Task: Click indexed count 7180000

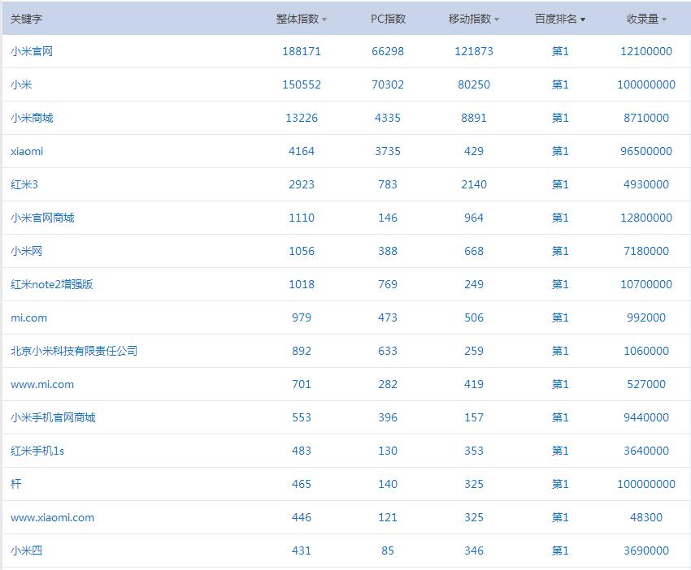Action: pos(646,252)
